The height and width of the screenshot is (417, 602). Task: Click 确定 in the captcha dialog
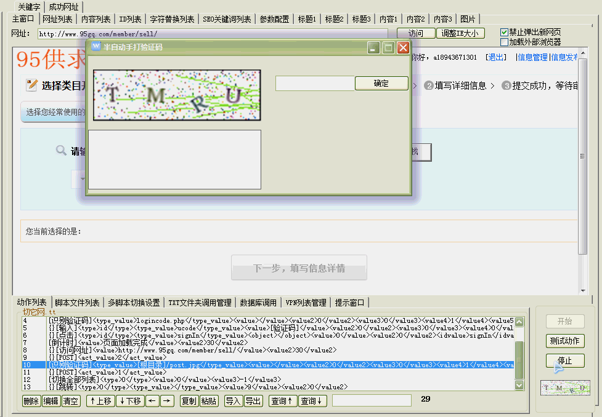click(381, 83)
